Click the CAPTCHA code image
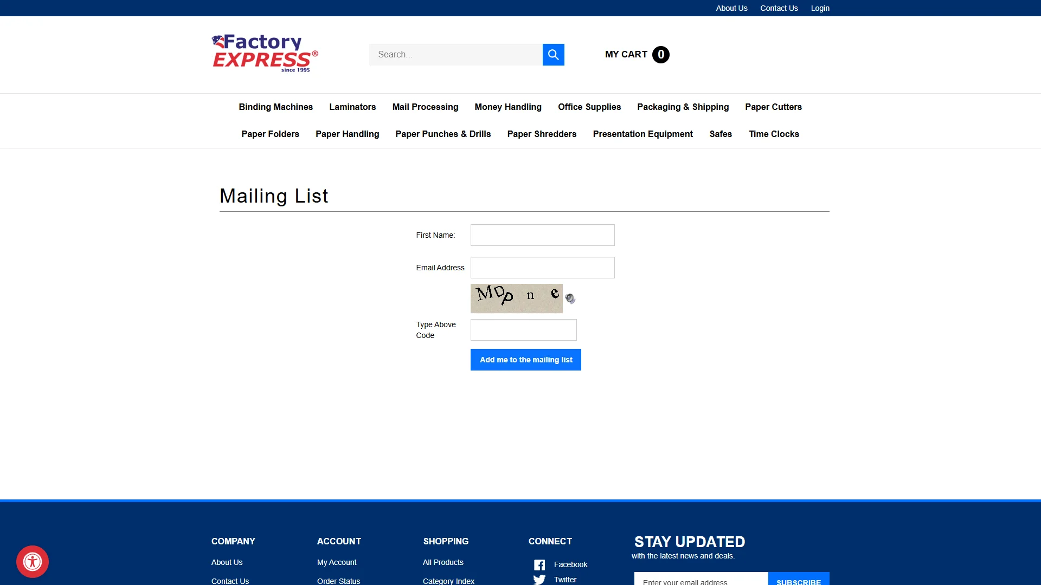 click(516, 298)
